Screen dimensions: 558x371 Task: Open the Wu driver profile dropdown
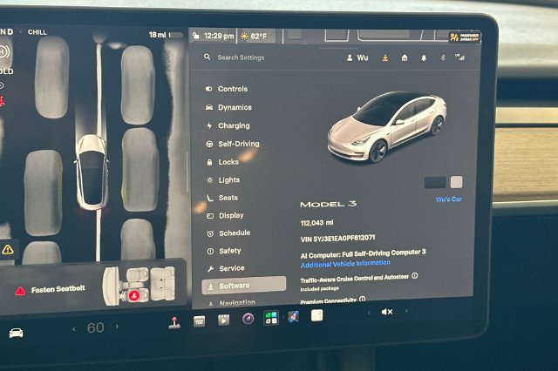[x=357, y=57]
